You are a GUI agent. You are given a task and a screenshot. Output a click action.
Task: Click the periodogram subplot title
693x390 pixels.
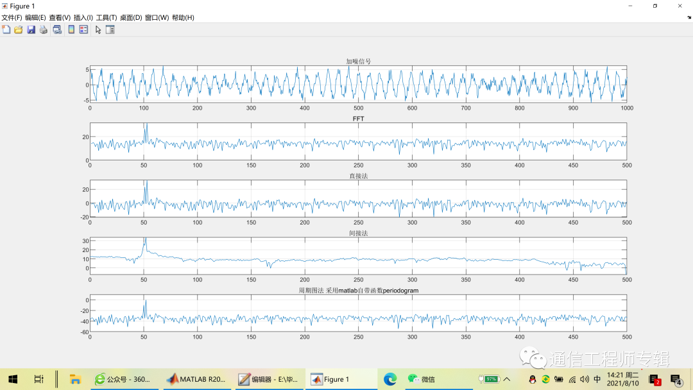(x=359, y=291)
